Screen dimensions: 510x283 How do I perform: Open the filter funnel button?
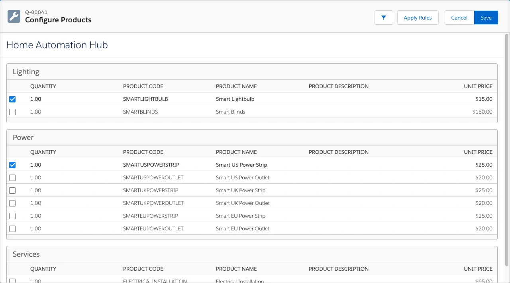point(384,18)
